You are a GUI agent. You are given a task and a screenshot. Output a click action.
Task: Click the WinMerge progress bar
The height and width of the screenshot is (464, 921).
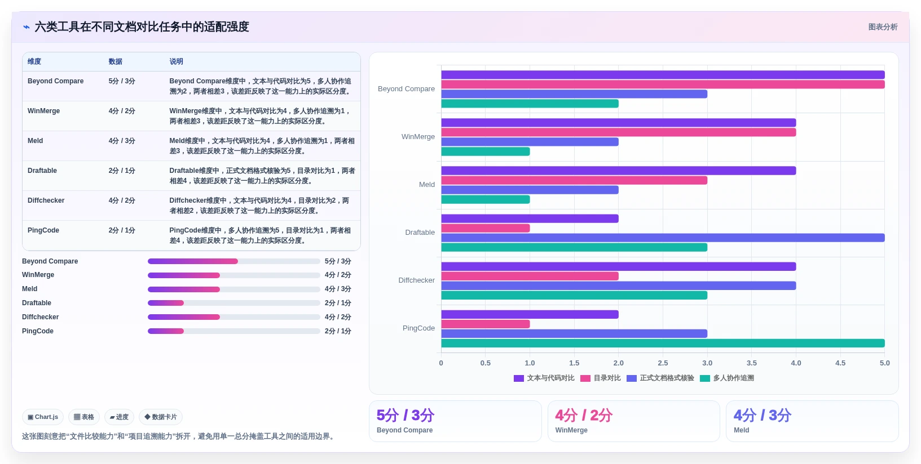[234, 275]
